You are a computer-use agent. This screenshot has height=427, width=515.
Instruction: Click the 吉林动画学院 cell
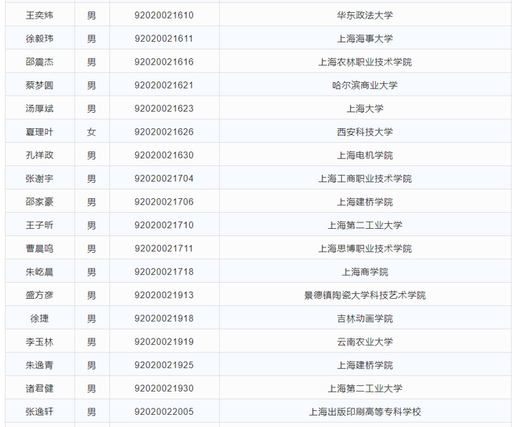[x=365, y=319]
